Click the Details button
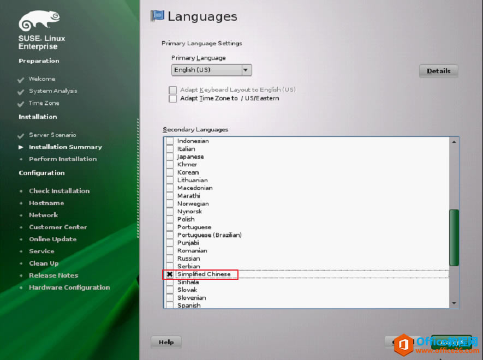The height and width of the screenshot is (360, 483). click(438, 71)
